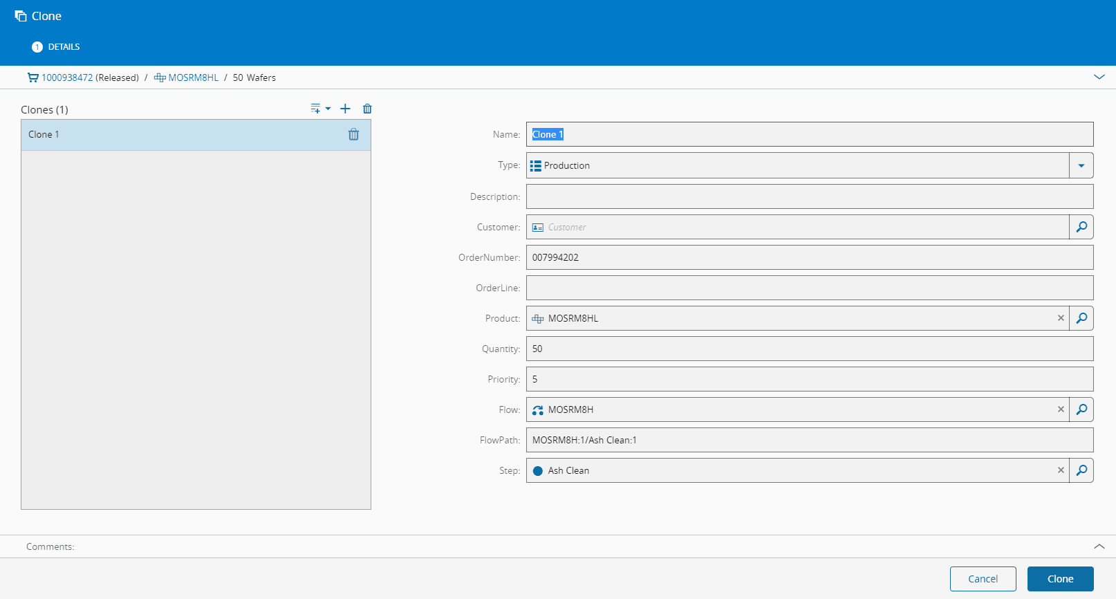Open Step search magnifier
This screenshot has width=1116, height=599.
(1081, 470)
